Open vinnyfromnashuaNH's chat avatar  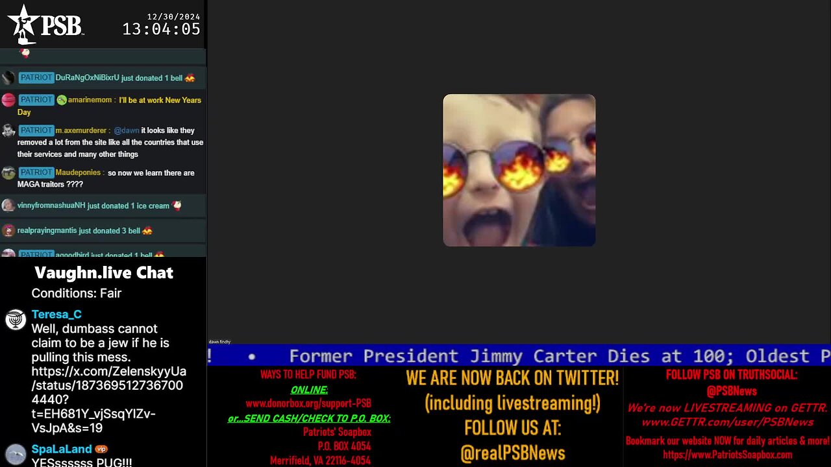click(x=8, y=206)
